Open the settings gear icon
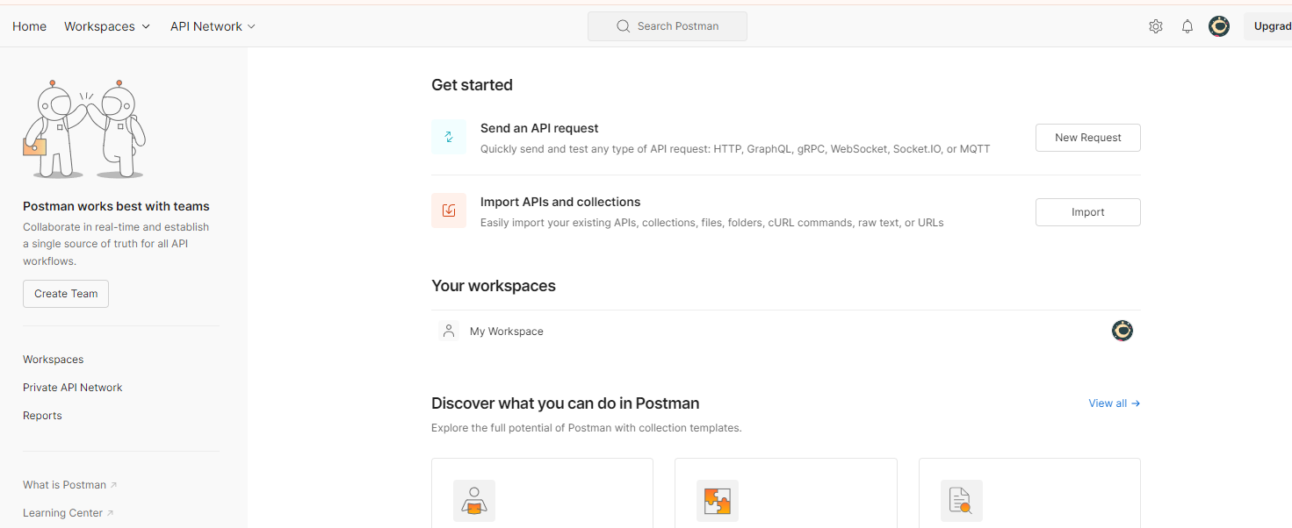This screenshot has width=1292, height=528. pyautogui.click(x=1156, y=26)
